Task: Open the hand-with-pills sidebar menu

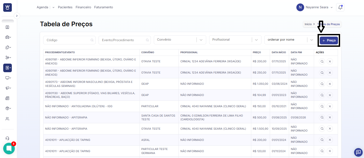Action: tap(8, 57)
